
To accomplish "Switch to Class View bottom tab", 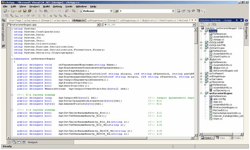I will (222, 138).
